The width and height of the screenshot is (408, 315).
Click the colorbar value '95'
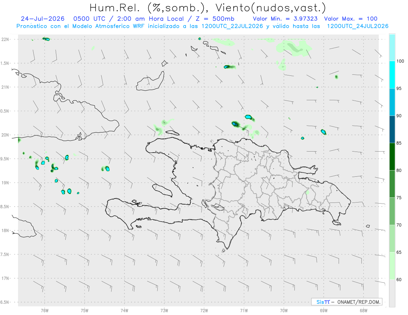(399, 88)
